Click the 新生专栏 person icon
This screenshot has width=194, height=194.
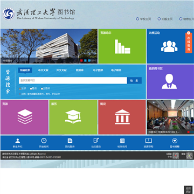(18, 141)
